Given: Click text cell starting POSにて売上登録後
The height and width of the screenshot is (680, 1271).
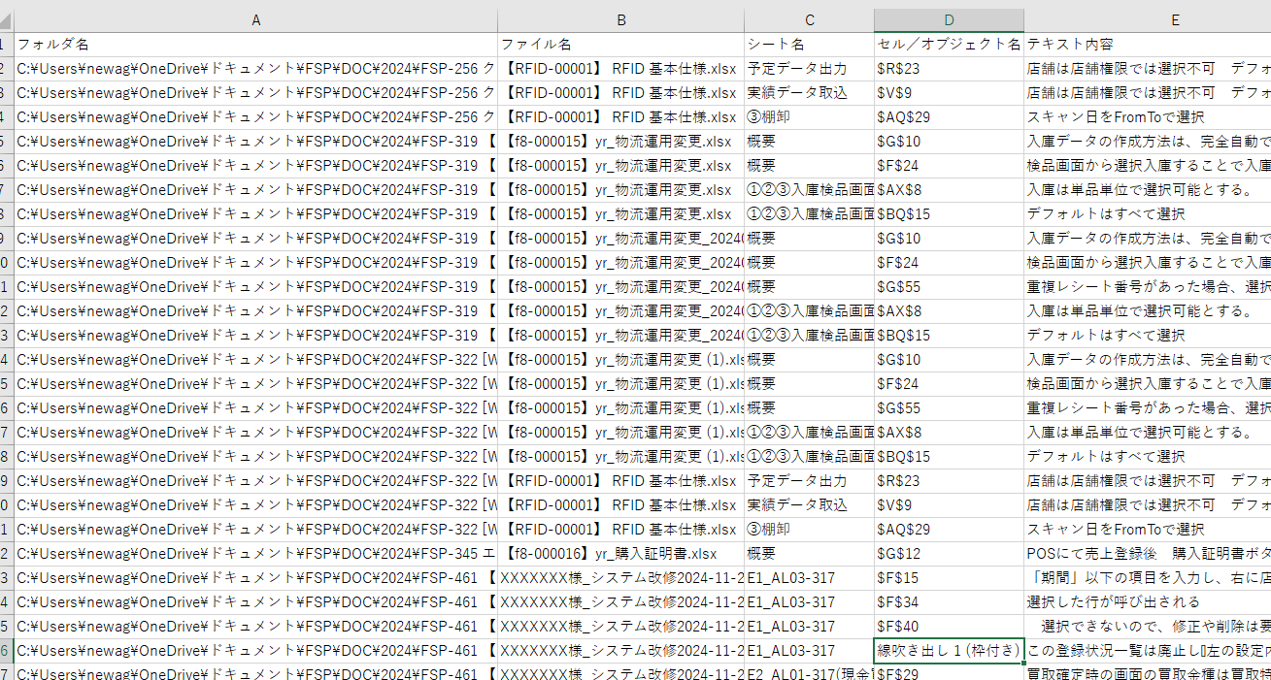Looking at the screenshot, I should [x=1148, y=554].
